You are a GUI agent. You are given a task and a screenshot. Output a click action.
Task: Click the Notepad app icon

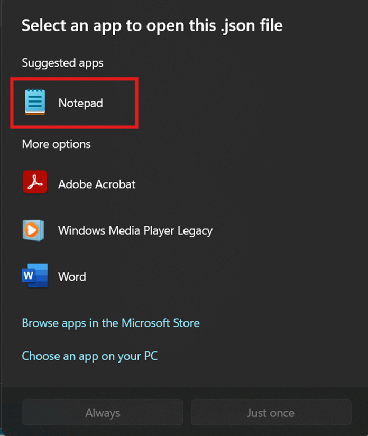tap(35, 103)
